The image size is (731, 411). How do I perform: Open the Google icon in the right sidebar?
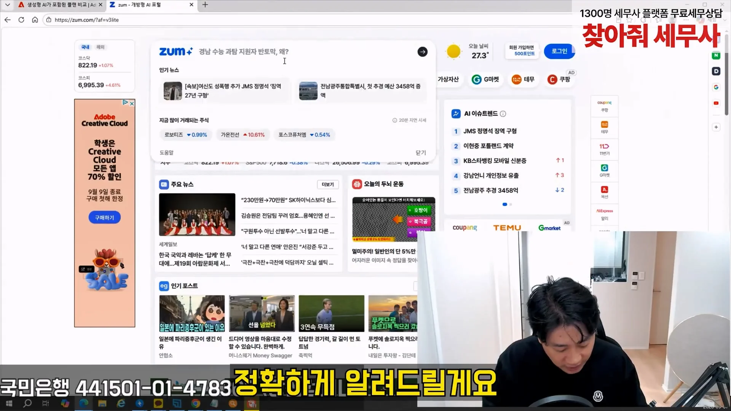[716, 87]
